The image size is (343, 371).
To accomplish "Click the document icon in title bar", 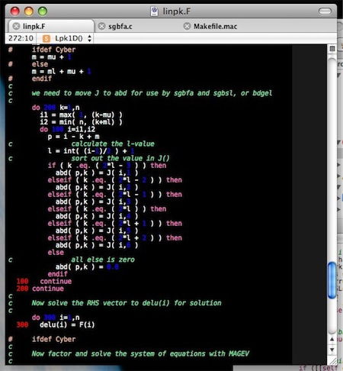I will pyautogui.click(x=154, y=11).
